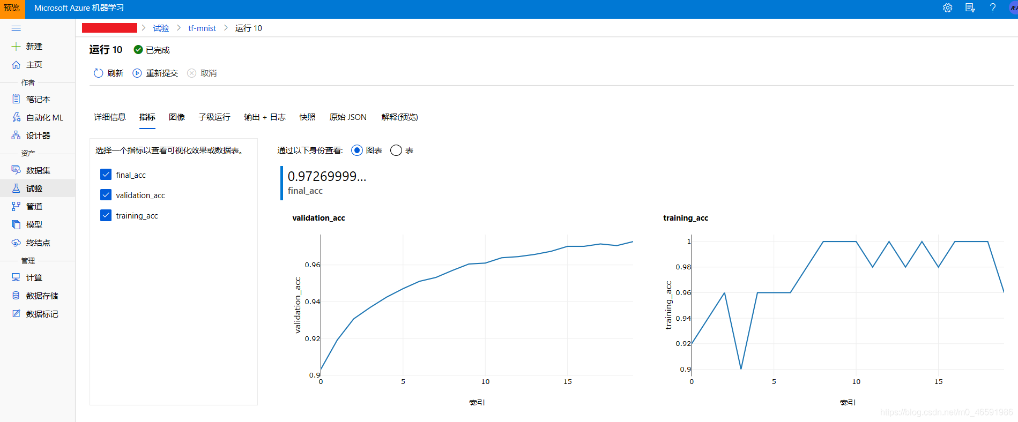
Task: Switch to the 图像 tab
Action: [x=177, y=117]
